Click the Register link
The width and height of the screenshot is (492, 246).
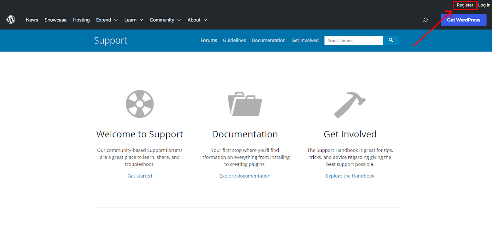click(x=465, y=5)
